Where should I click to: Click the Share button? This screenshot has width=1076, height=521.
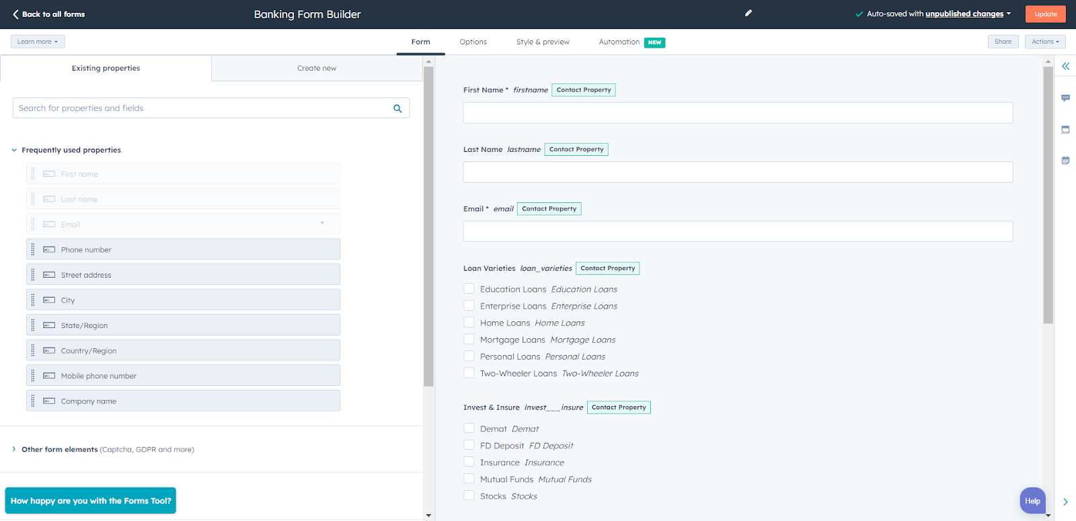1003,42
